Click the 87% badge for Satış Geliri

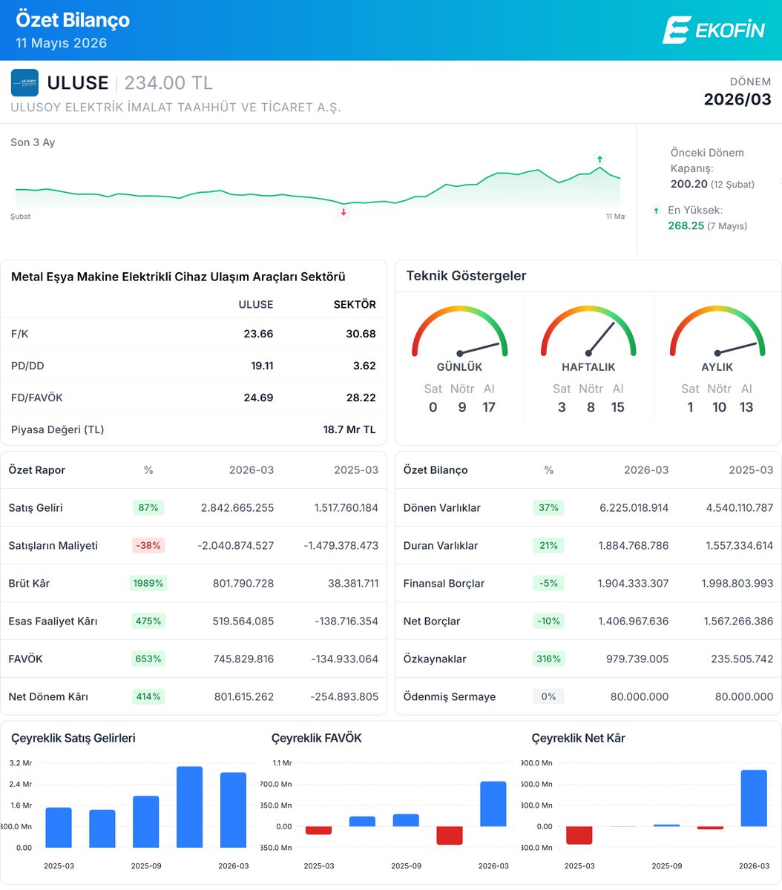coord(148,508)
